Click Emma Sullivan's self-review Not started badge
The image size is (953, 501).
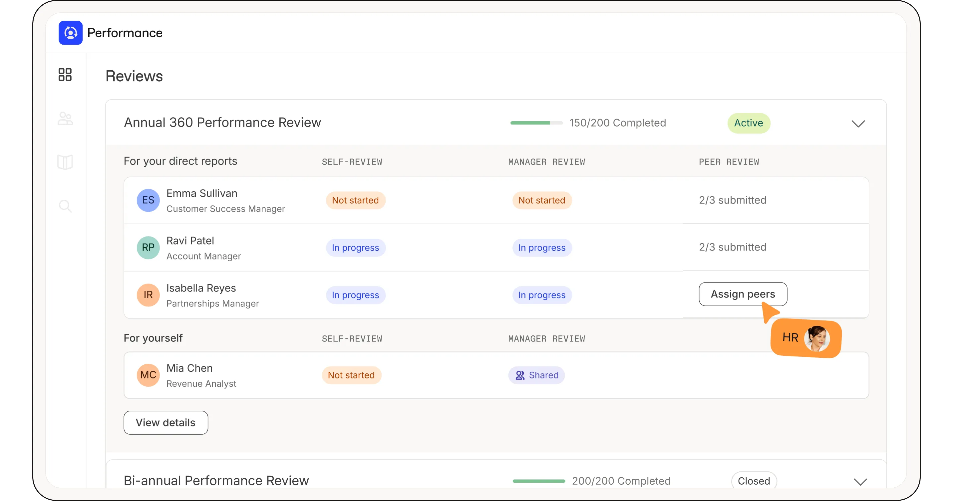(x=356, y=200)
